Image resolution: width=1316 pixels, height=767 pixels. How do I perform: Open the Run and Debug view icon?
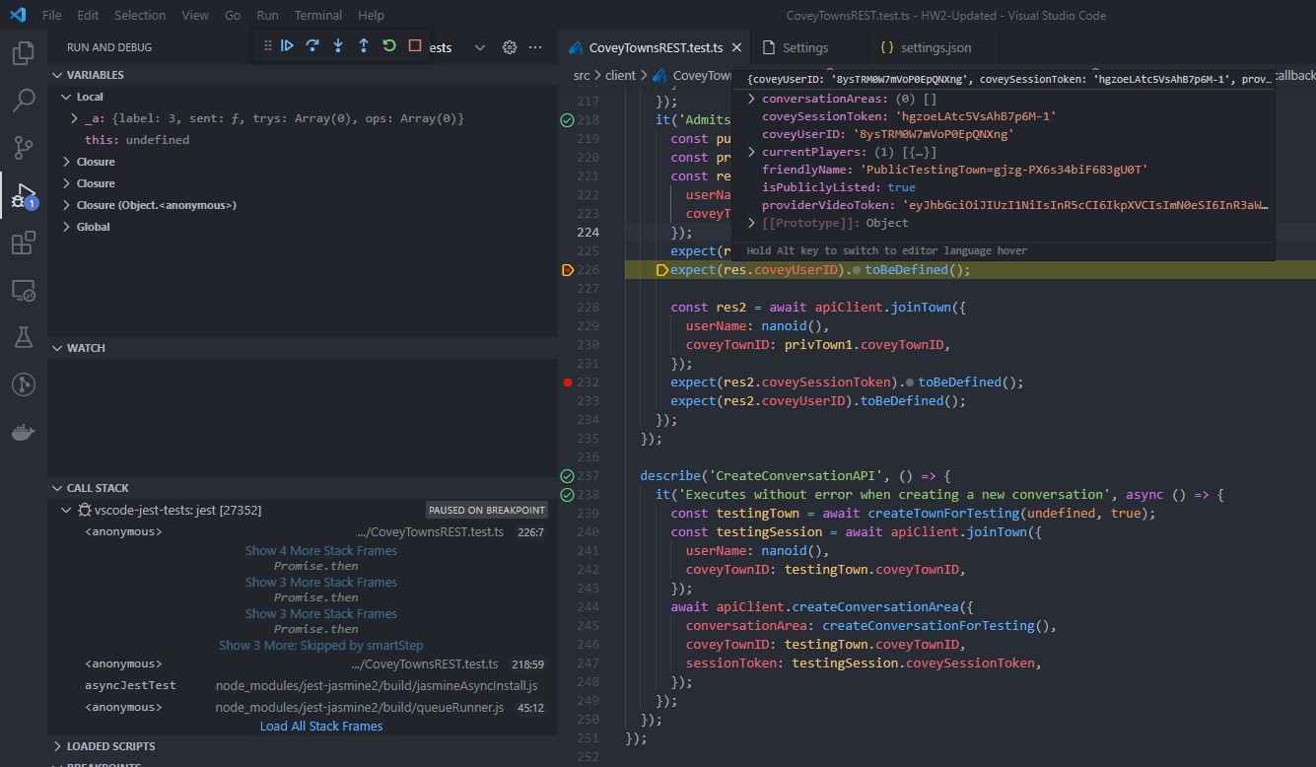[x=24, y=195]
